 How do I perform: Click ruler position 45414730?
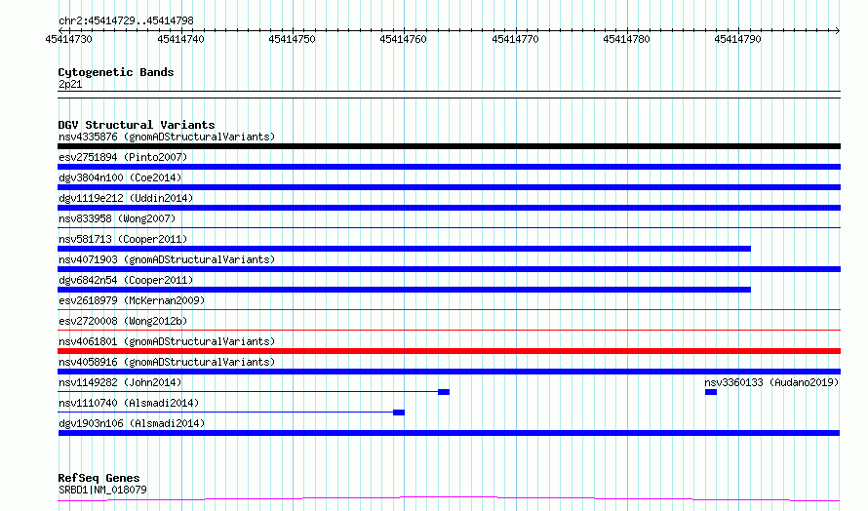[68, 39]
